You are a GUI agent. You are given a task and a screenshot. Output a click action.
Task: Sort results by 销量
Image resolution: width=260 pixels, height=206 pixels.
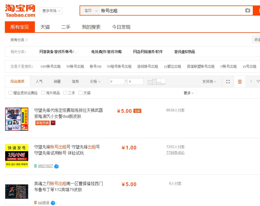57,81
